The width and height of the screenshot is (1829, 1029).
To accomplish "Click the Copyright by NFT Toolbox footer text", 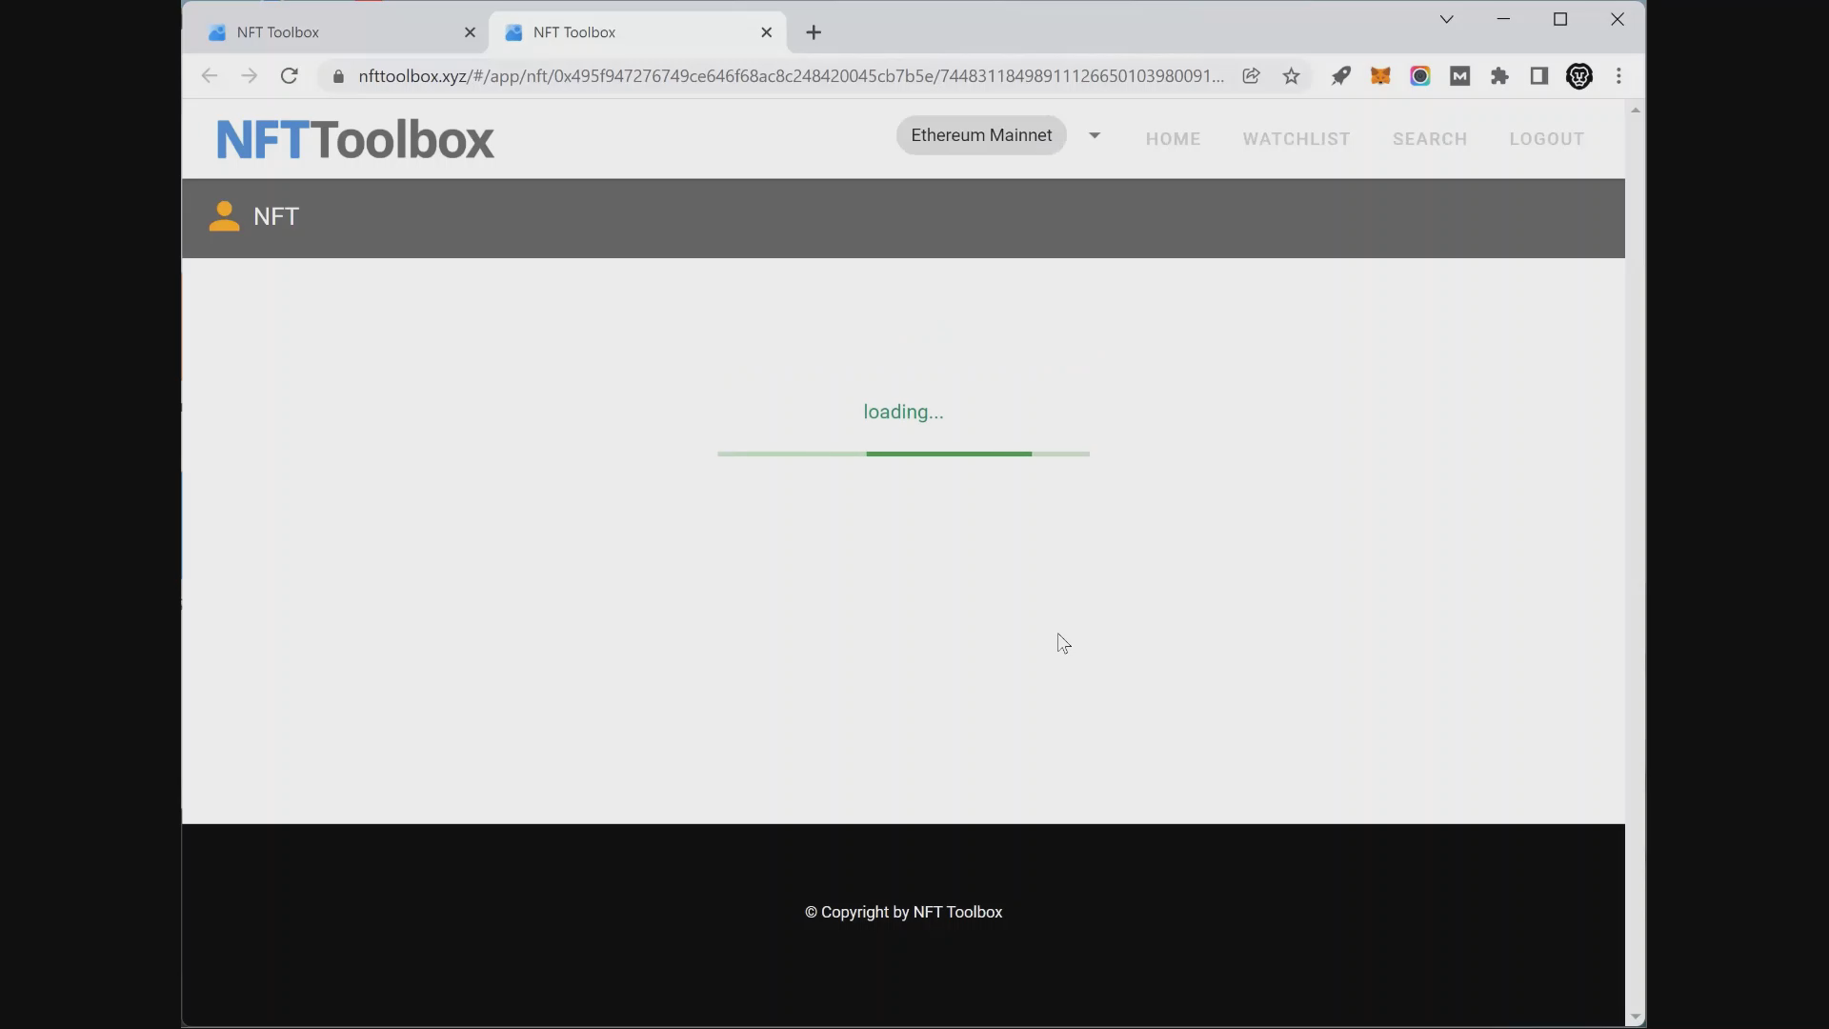I will [x=903, y=912].
